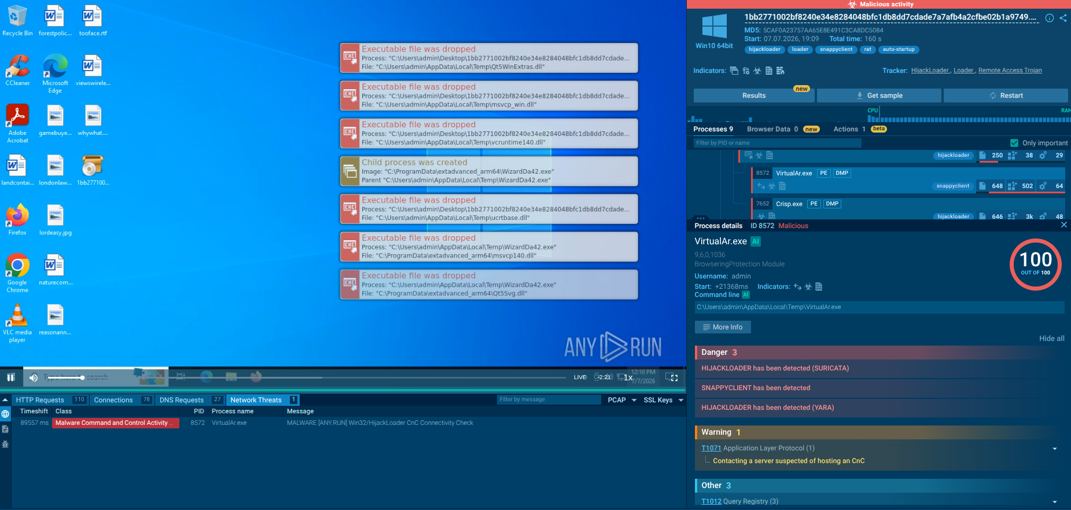
Task: Open the files sidebar icon
Action: [5, 429]
